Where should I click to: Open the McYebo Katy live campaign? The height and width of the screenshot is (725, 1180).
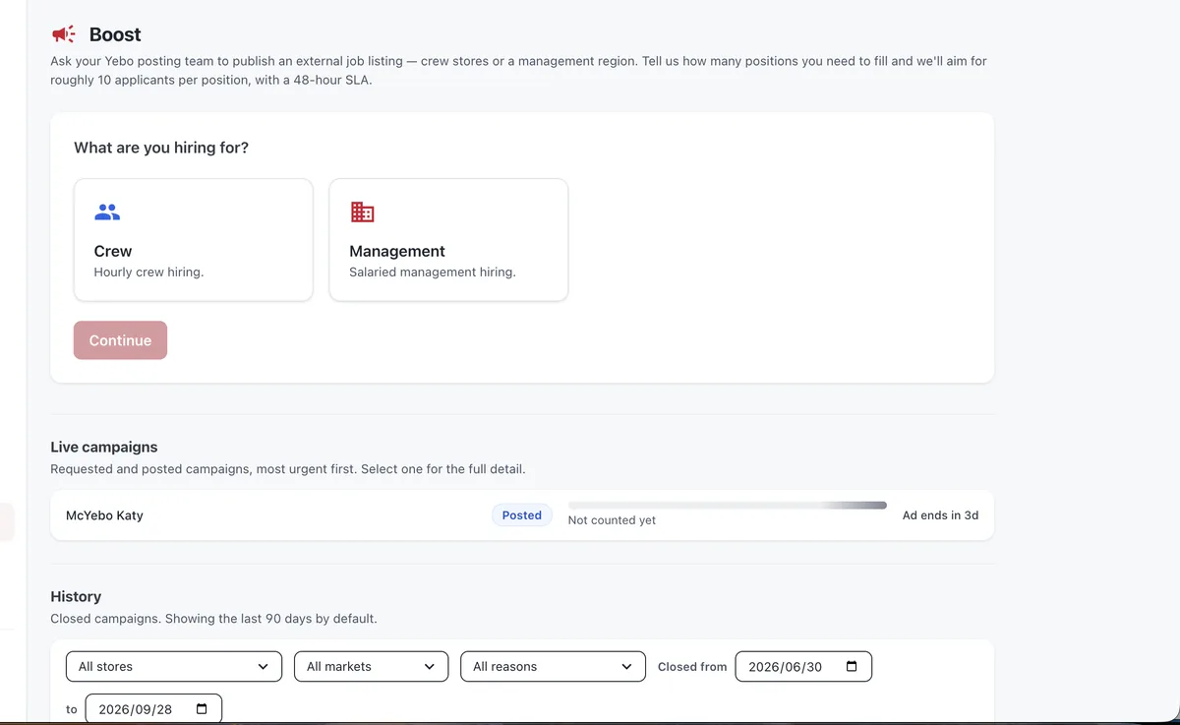pyautogui.click(x=522, y=515)
